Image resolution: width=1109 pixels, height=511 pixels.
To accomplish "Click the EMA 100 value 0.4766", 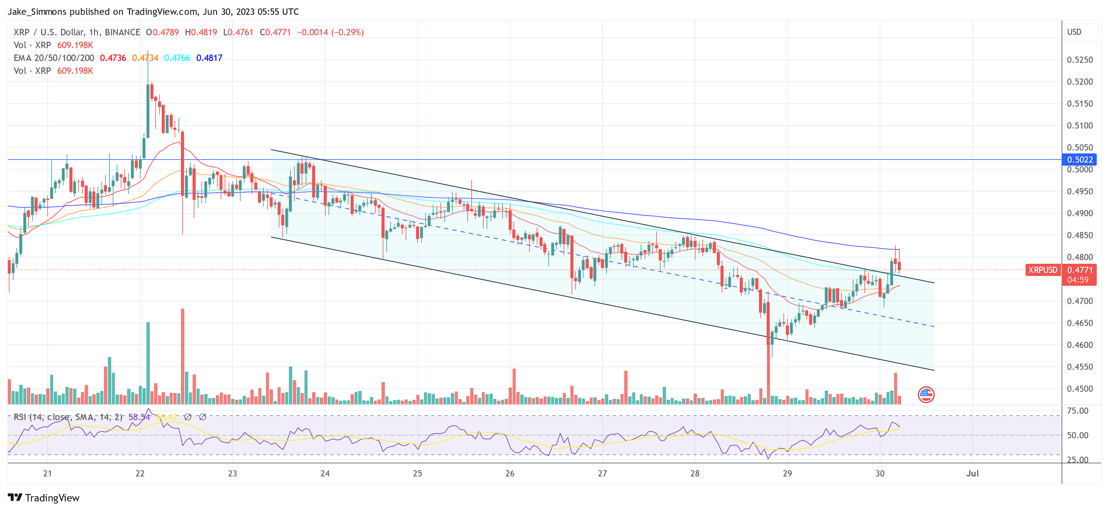I will [x=177, y=58].
